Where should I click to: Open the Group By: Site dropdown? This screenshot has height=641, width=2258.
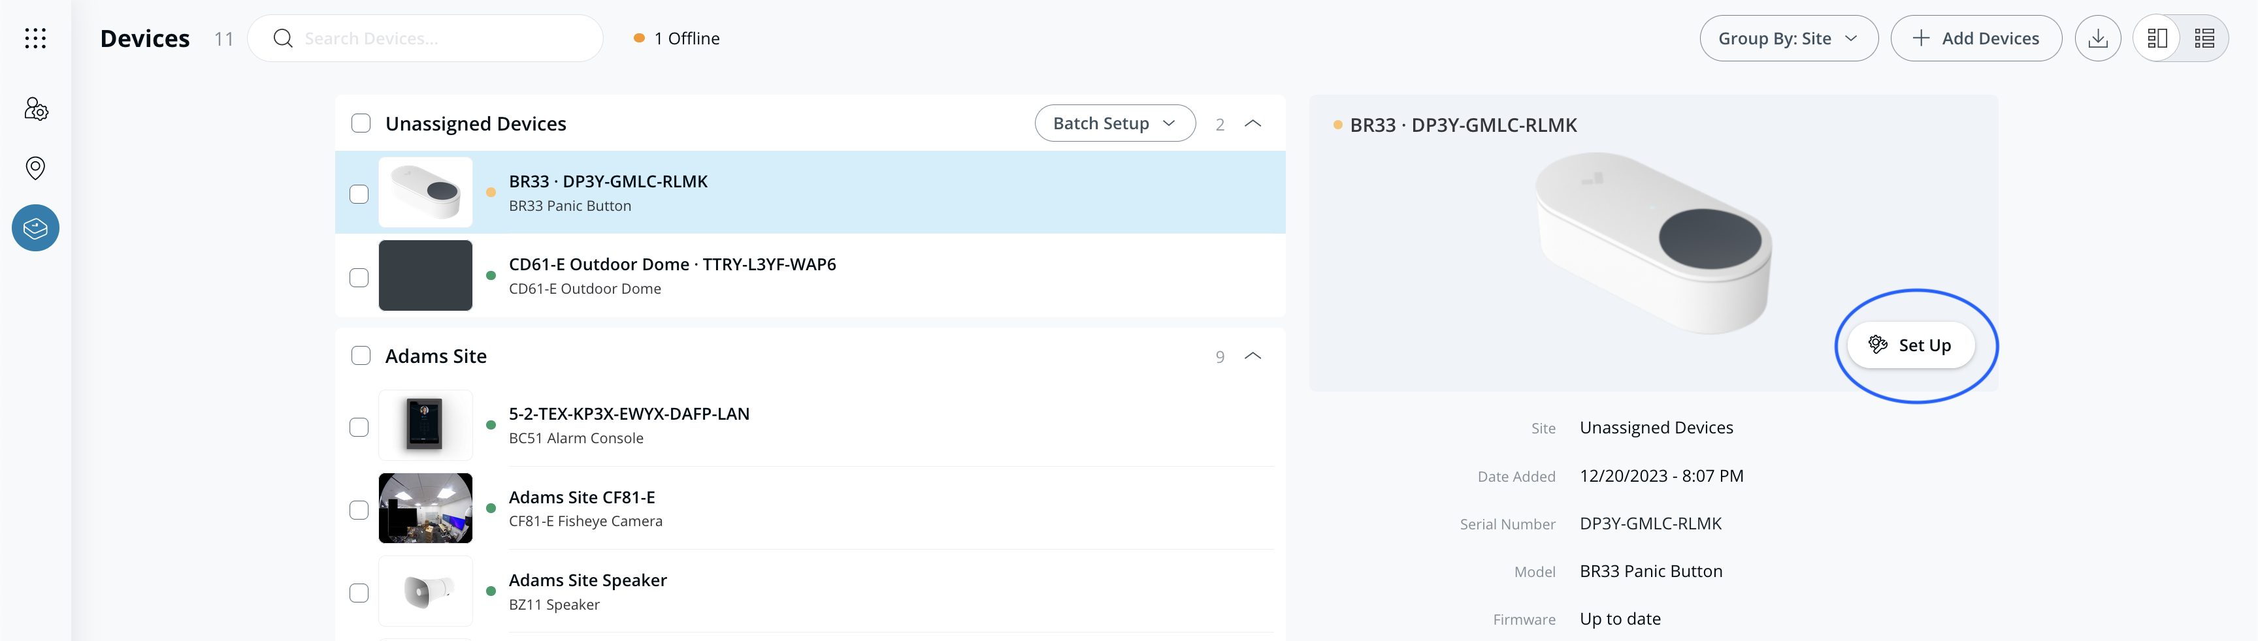pyautogui.click(x=1788, y=39)
